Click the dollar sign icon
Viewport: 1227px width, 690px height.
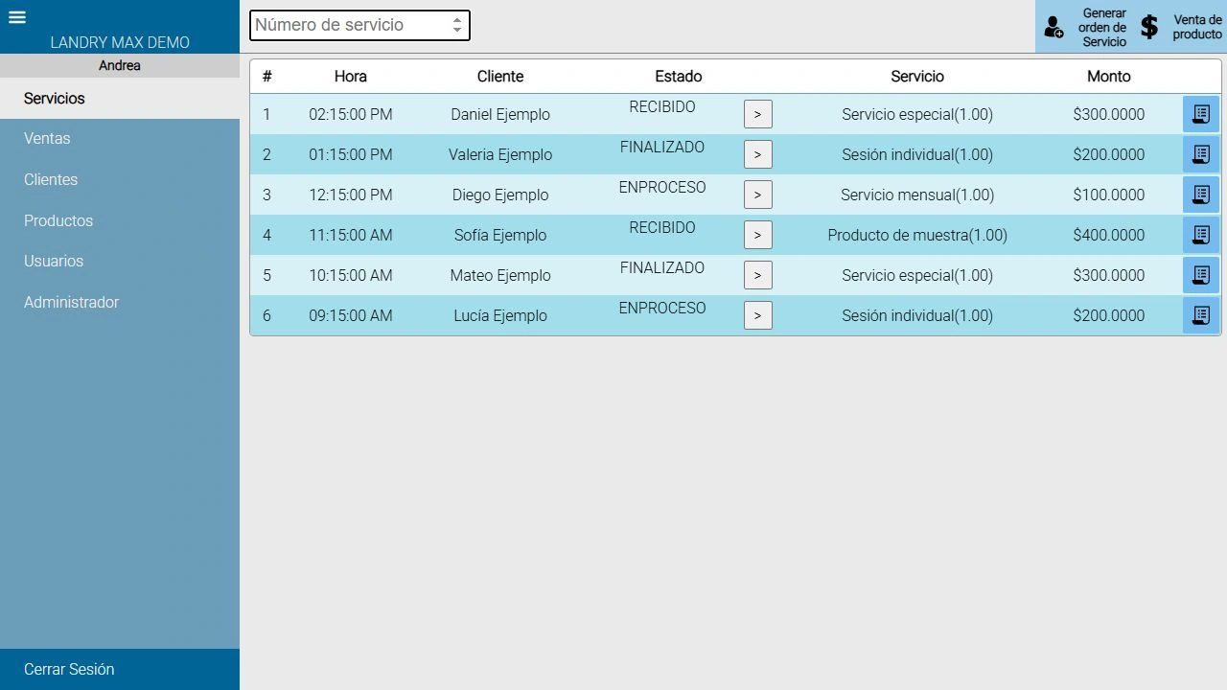point(1149,27)
